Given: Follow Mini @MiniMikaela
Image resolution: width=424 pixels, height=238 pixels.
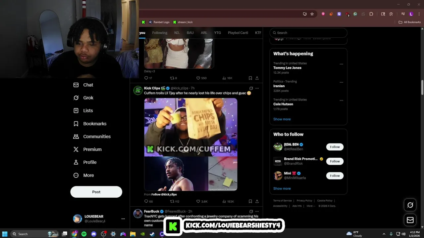Looking at the screenshot, I should click(x=335, y=176).
